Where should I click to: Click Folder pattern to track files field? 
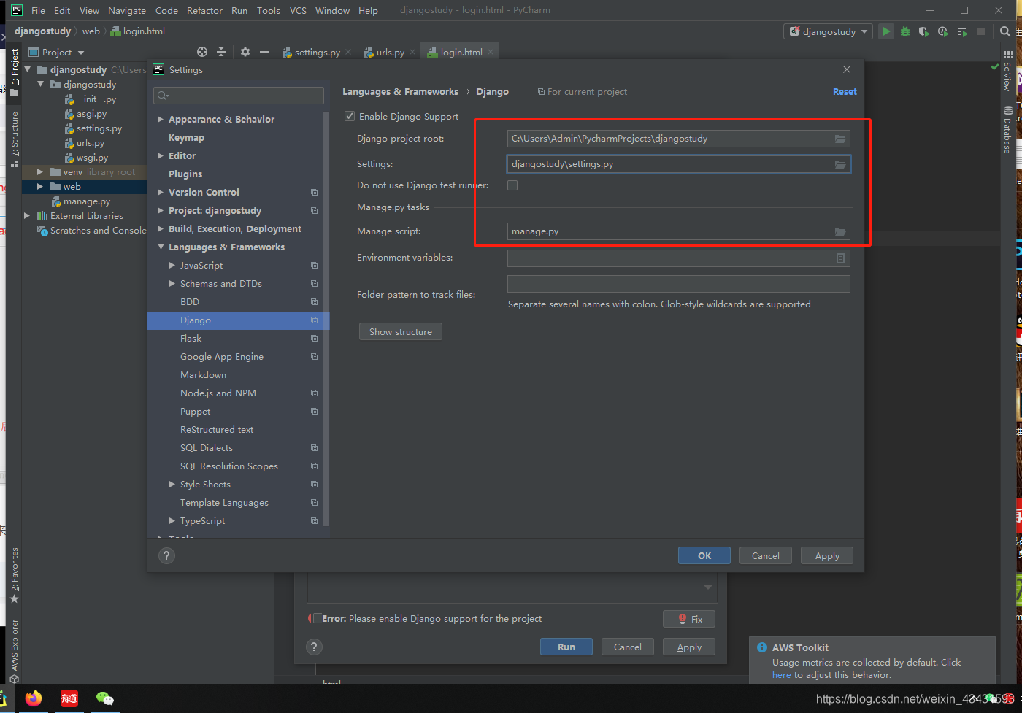[679, 284]
